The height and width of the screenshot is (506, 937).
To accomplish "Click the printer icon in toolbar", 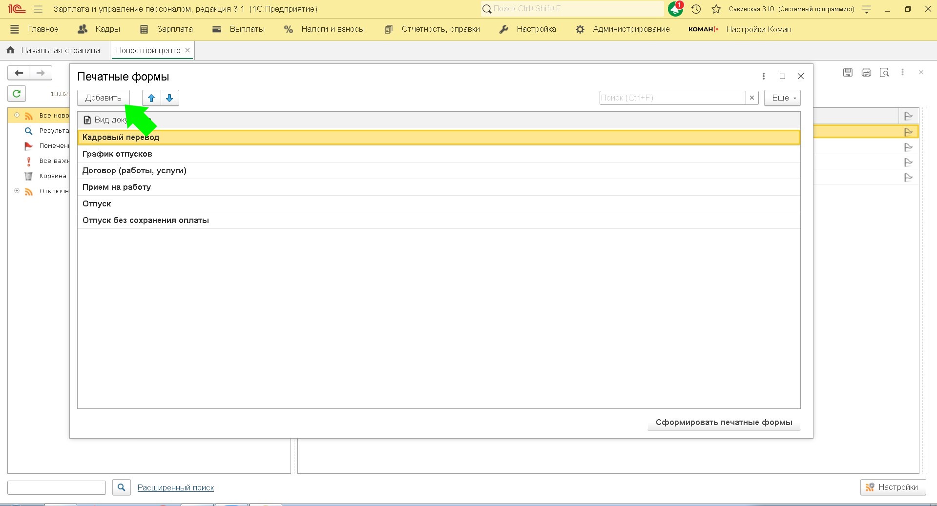I will (866, 73).
